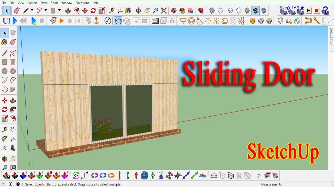Open the Extension Manager ruby icon
Viewport: 334px width, 187px height.
(201, 11)
